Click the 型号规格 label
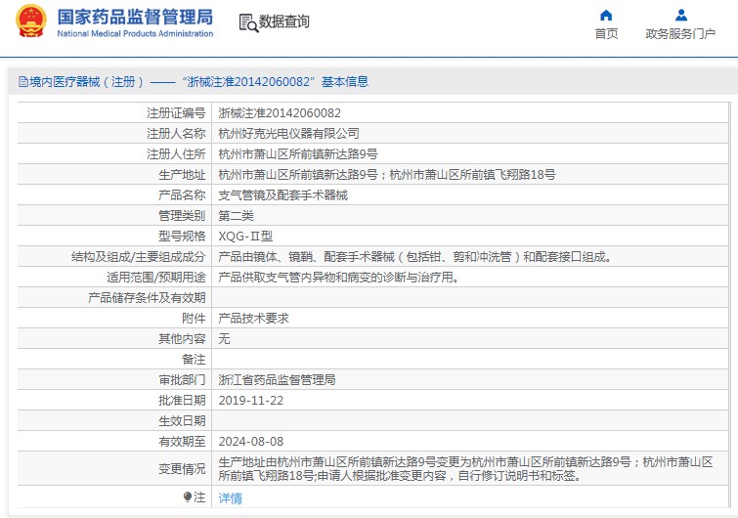 click(x=182, y=237)
